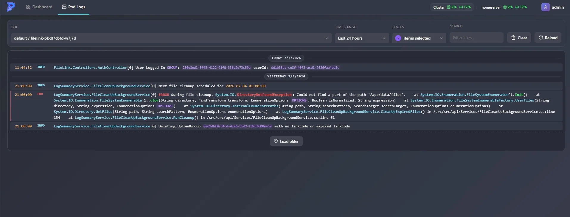The width and height of the screenshot is (570, 217).
Task: Click FileLink.Controllers.AuthController source name
Action: pos(90,68)
